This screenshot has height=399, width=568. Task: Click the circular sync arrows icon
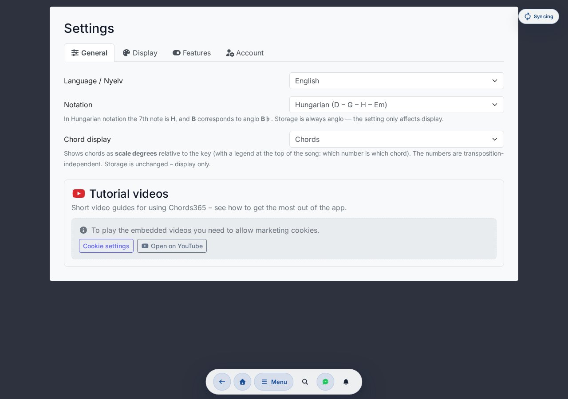coord(528,16)
